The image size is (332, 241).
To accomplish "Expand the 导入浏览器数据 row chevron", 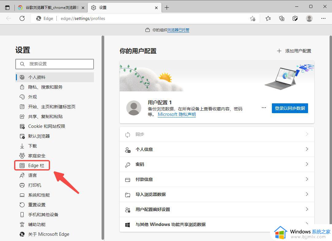I will (307, 194).
